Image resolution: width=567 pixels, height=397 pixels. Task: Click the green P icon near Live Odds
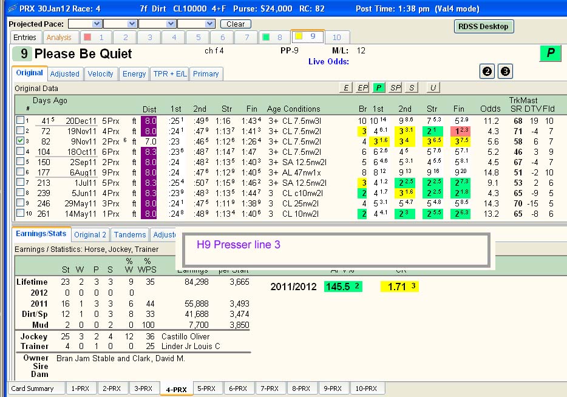click(551, 53)
